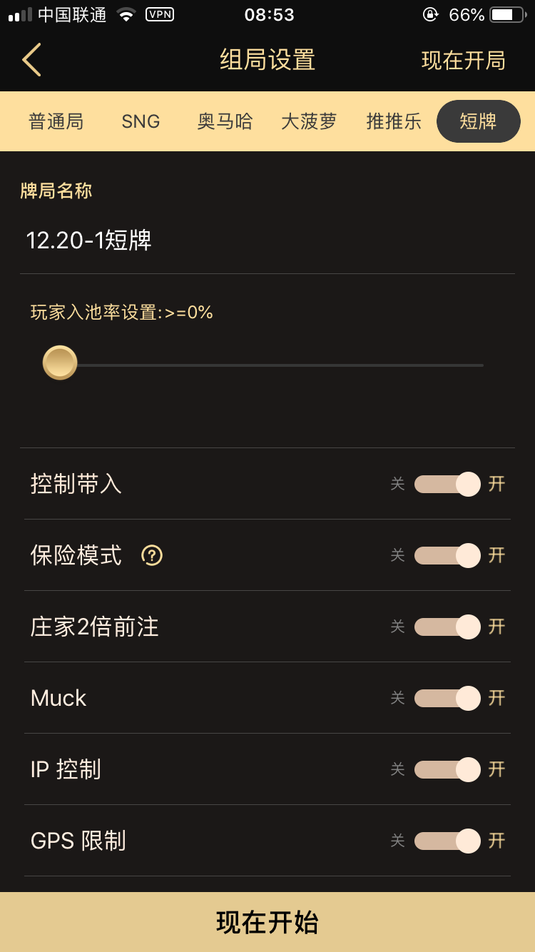Tap the rotation lock status icon
Screen dimensions: 535x952
coord(429,14)
